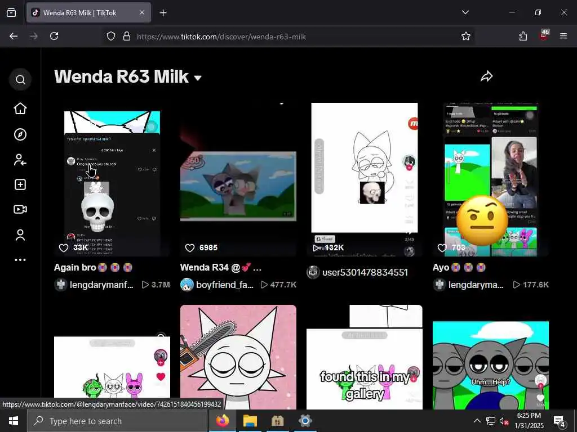Open the 'found this in my gallery' video

coord(365,357)
